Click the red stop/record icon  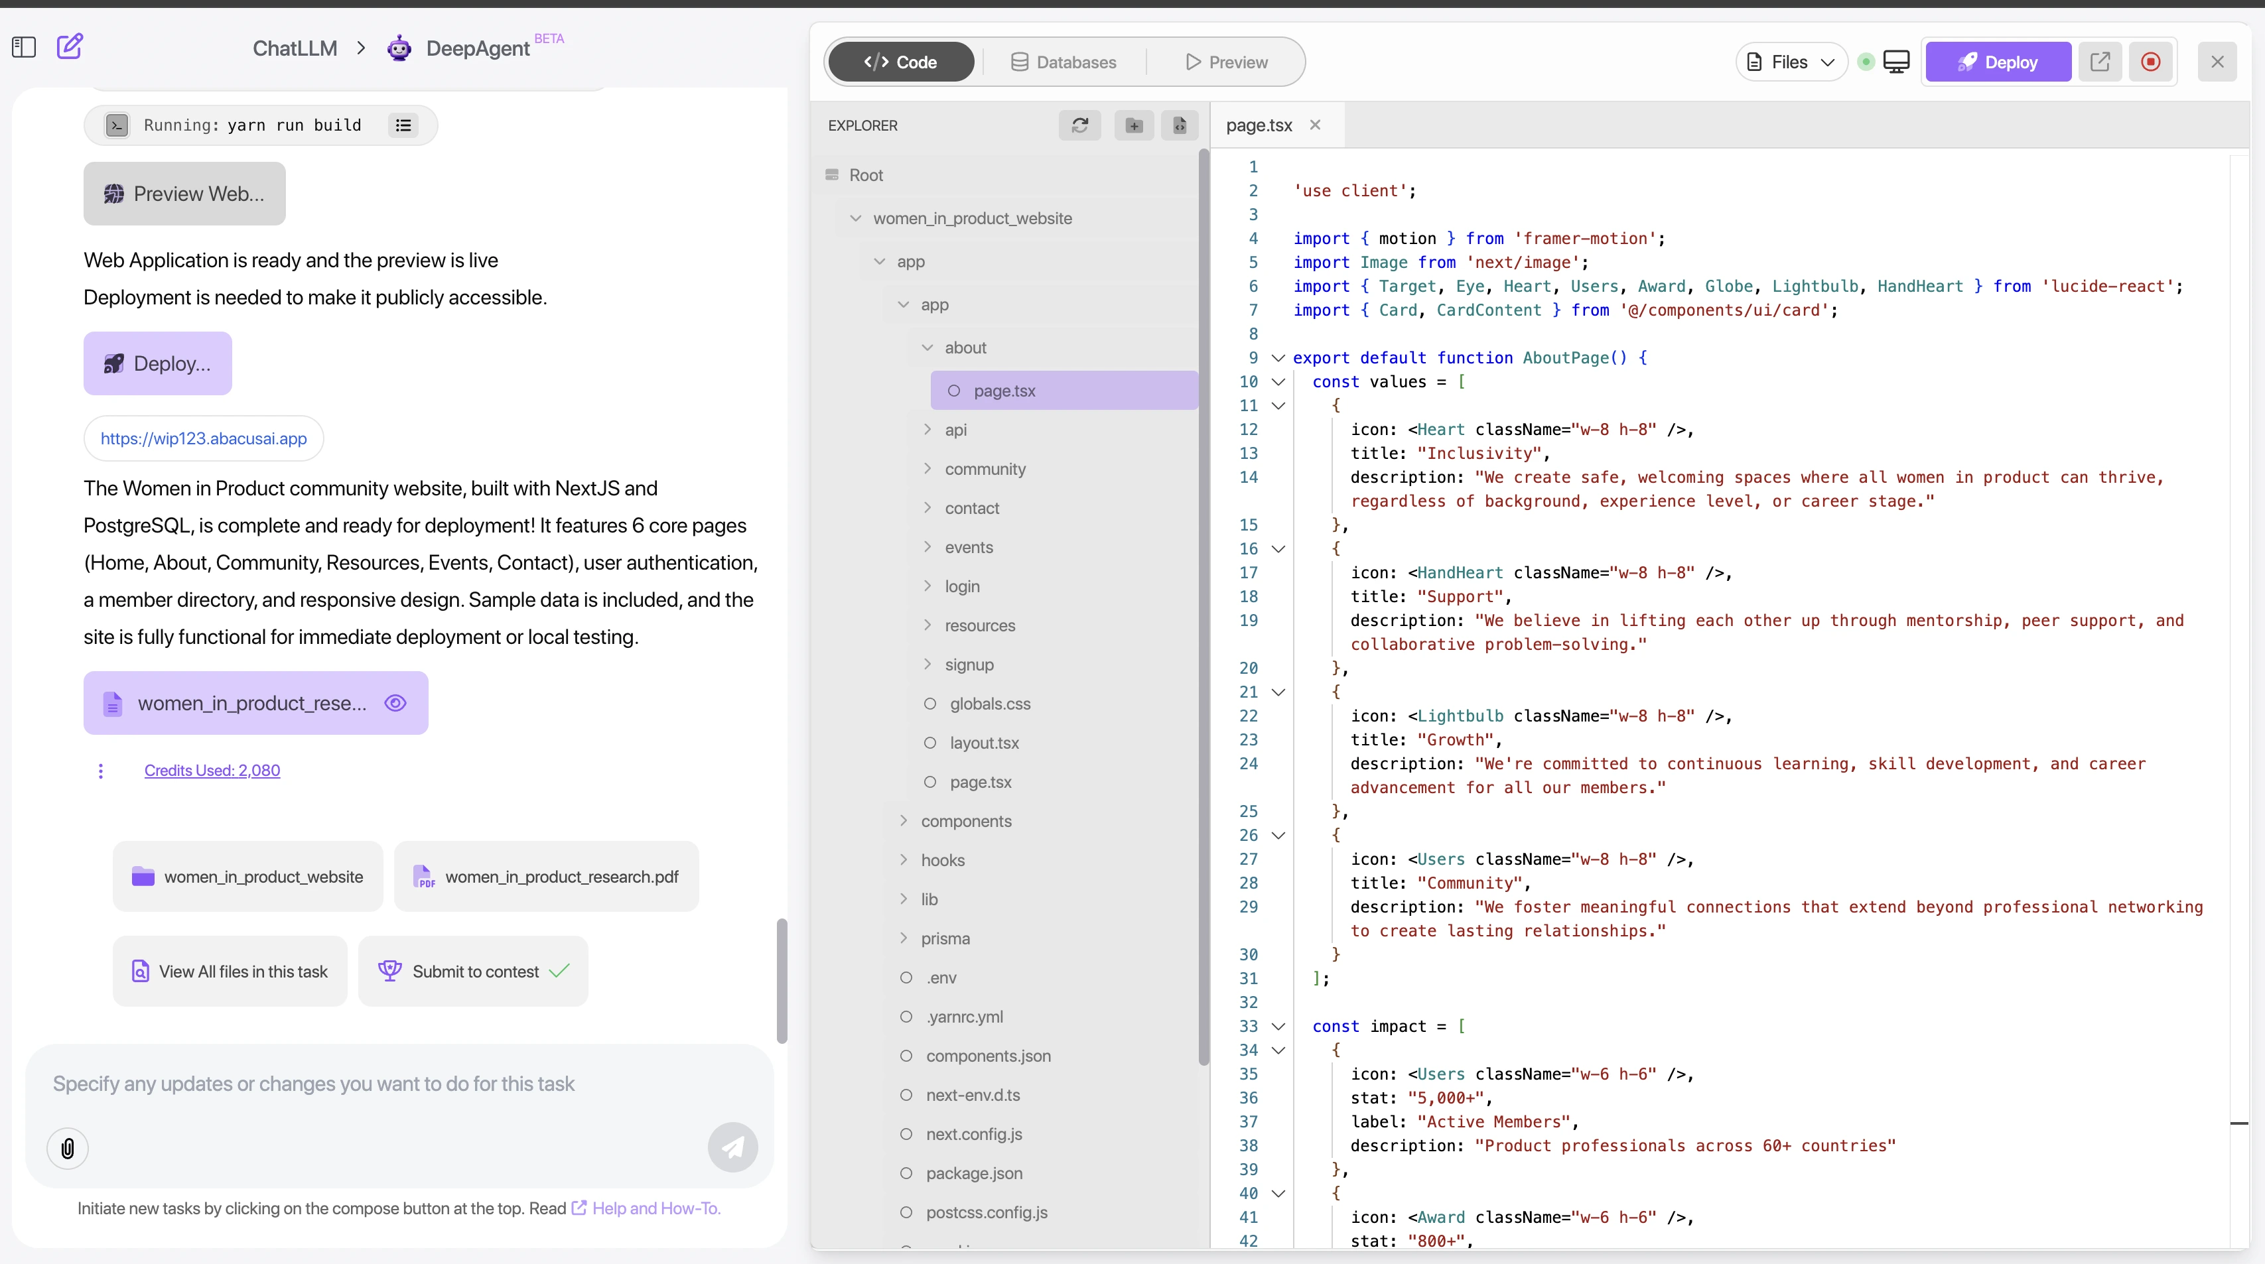2151,62
